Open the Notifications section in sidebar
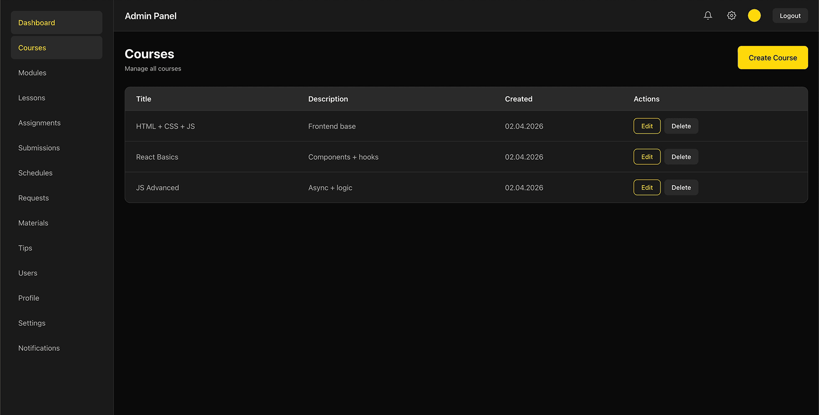Screen dimensions: 819x415 click(x=39, y=348)
